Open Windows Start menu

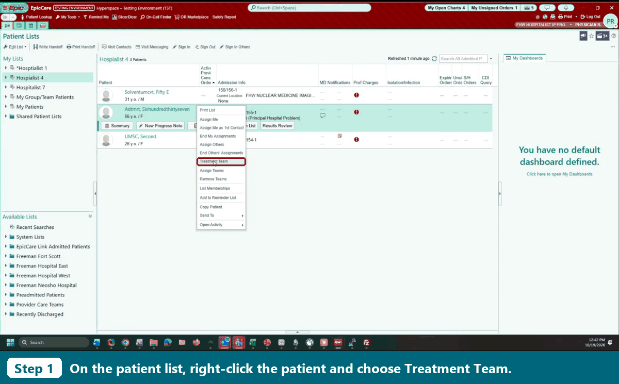[9, 342]
